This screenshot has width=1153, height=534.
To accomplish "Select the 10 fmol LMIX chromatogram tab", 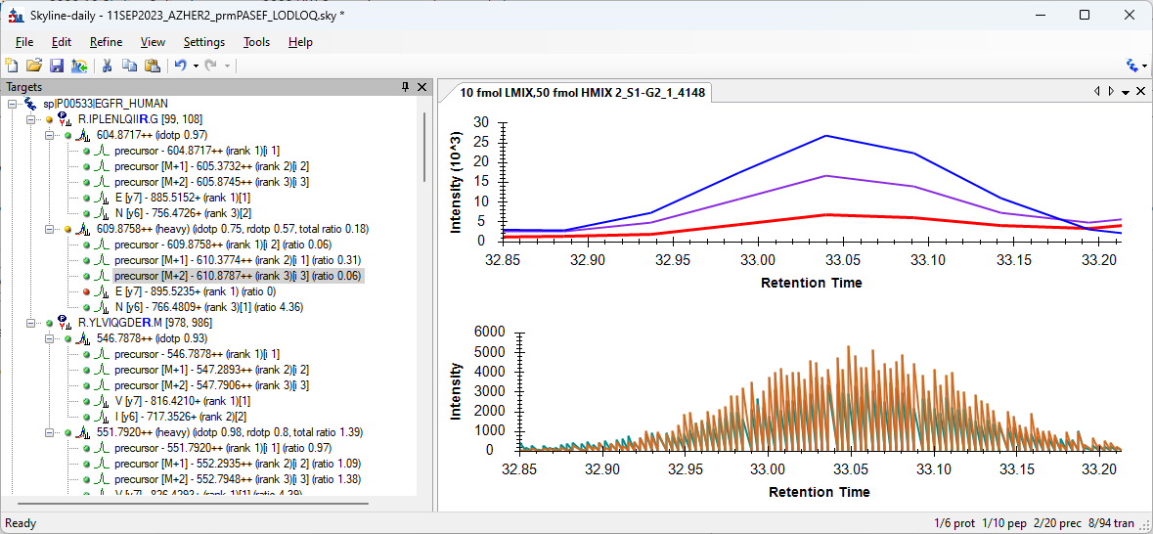I will (582, 93).
